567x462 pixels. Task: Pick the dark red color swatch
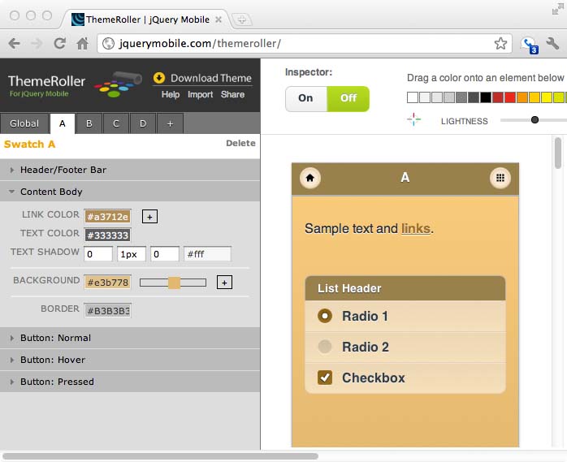pyautogui.click(x=498, y=97)
